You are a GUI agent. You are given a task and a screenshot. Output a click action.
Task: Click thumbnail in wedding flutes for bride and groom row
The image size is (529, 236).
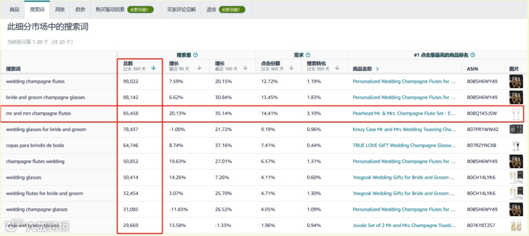click(x=516, y=194)
